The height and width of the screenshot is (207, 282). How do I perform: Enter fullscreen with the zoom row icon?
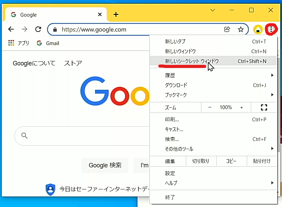tap(264, 107)
